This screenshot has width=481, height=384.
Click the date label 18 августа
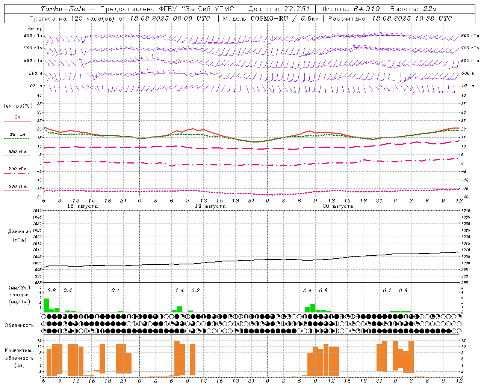click(x=82, y=206)
